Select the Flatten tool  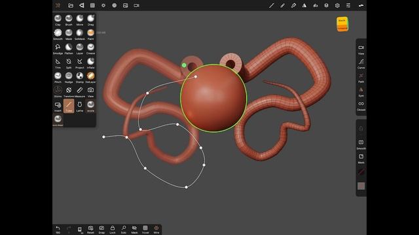coord(69,49)
